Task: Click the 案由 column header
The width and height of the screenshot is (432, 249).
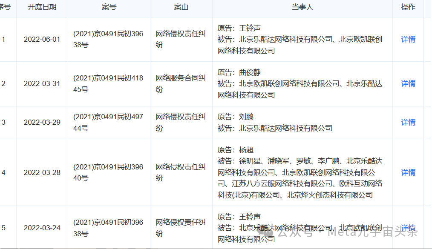Action: tap(181, 7)
